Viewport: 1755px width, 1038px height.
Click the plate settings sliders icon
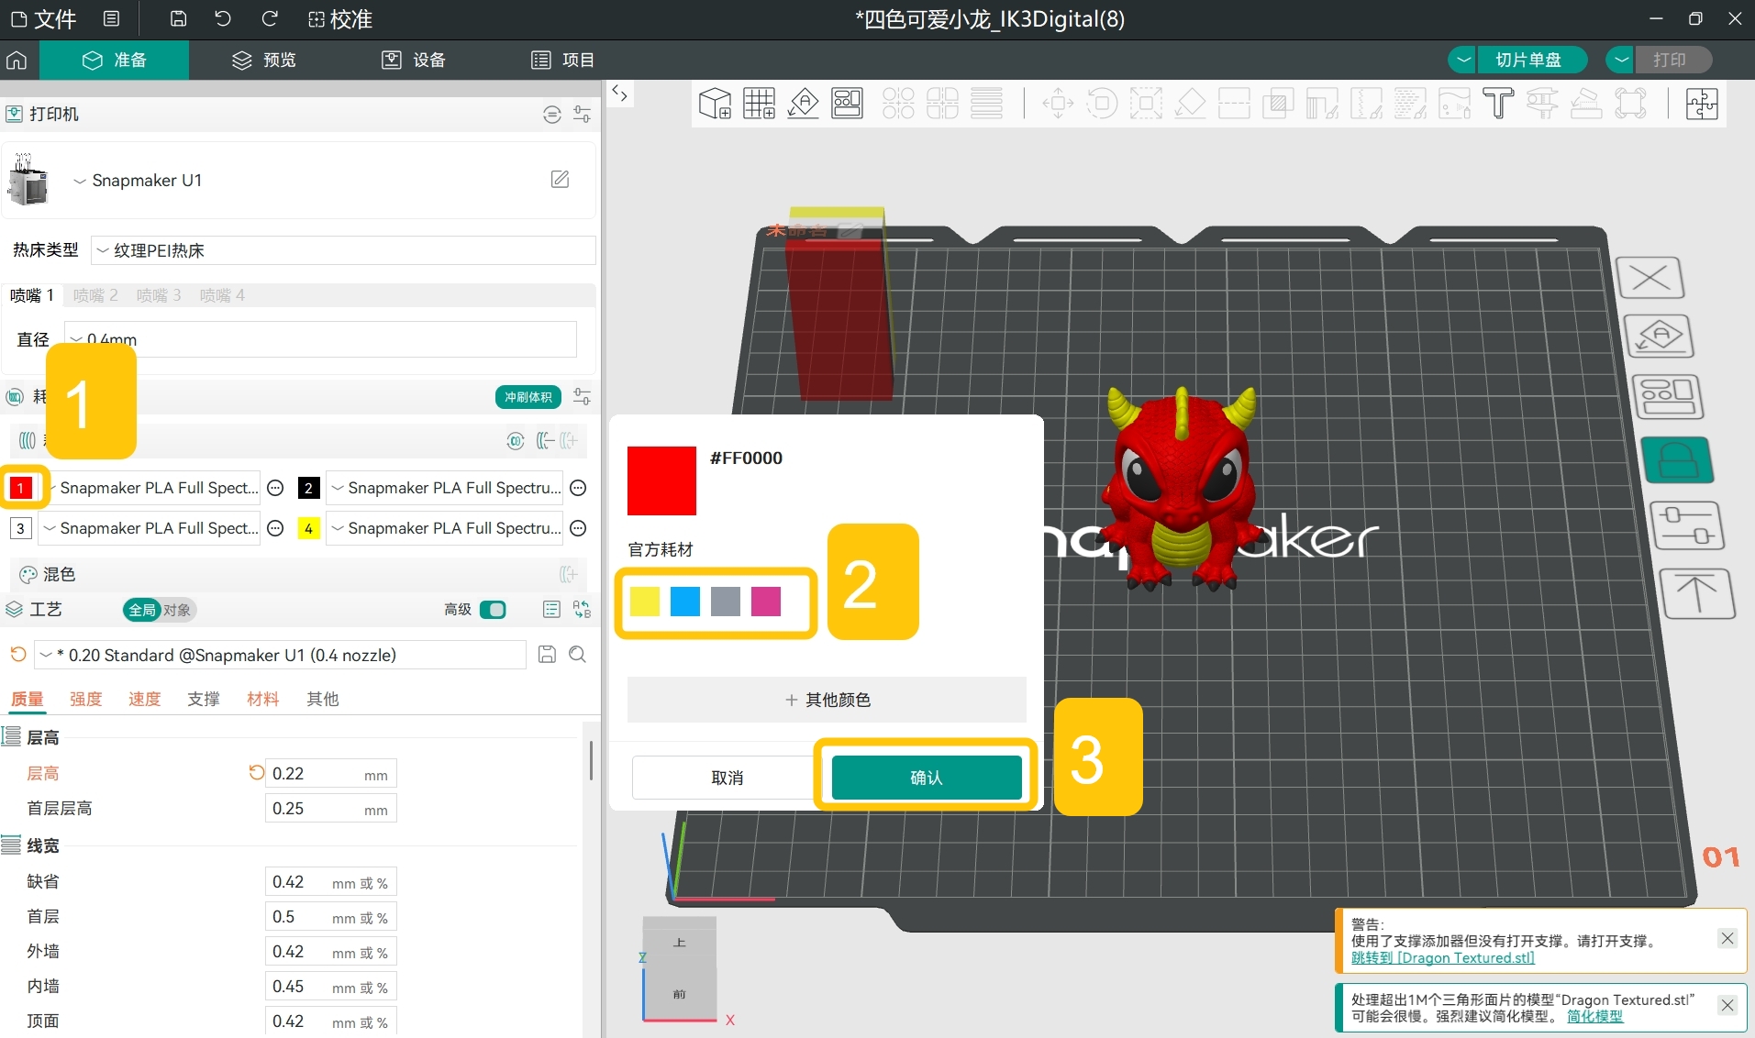[1687, 525]
